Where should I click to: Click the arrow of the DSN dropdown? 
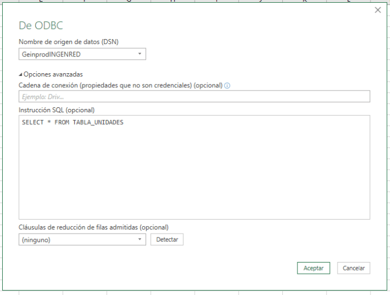[x=139, y=54]
